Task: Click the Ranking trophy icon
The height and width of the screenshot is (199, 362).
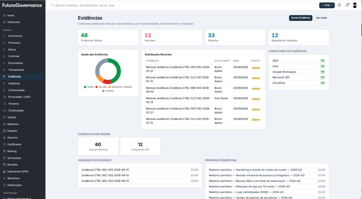Action: click(x=4, y=151)
